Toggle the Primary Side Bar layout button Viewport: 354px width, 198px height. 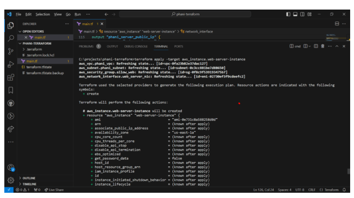tap(288, 14)
